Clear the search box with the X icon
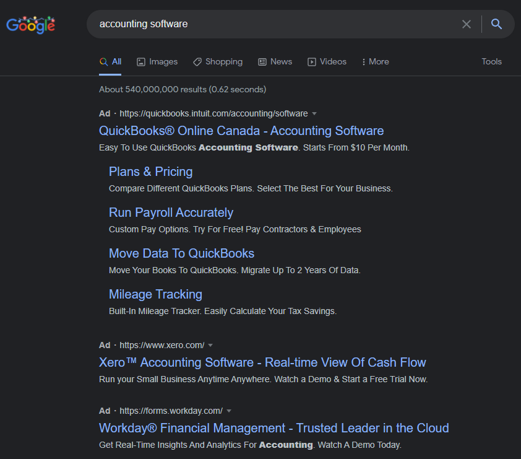 coord(466,24)
